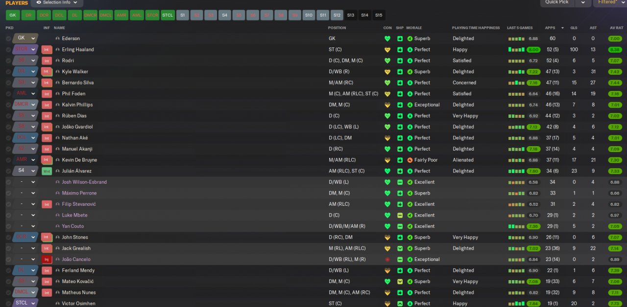The image size is (627, 307).
Task: Click Josh Wilson-Esbrand's match sharpness icon
Action: [x=400, y=182]
